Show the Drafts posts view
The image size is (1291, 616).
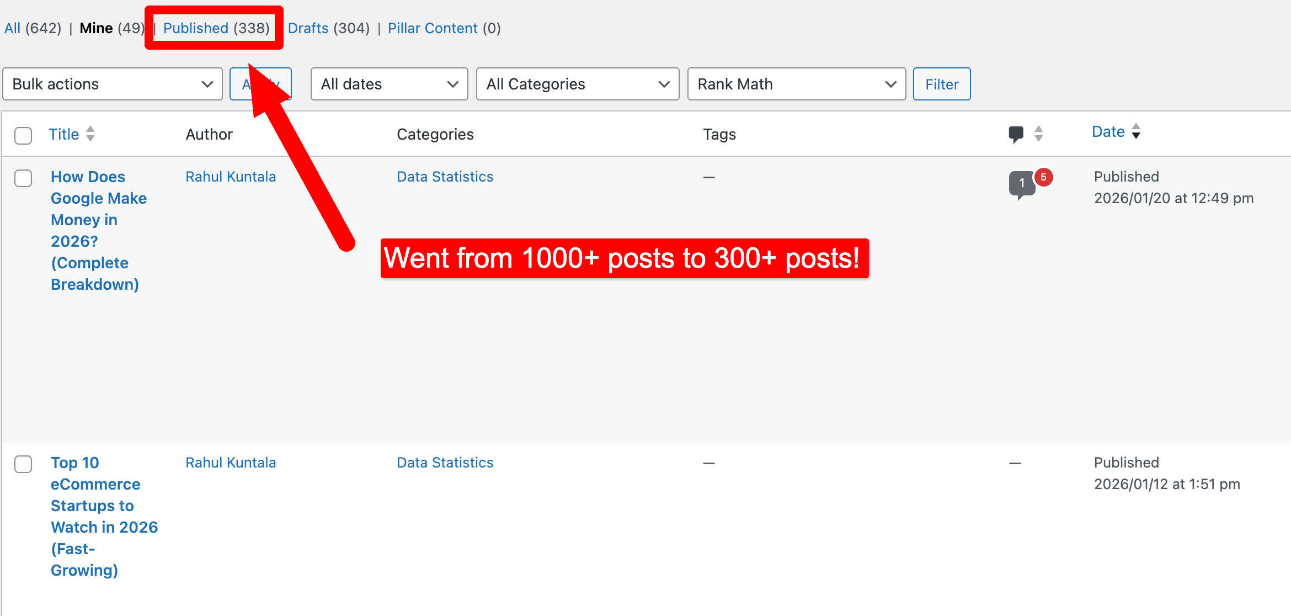pyautogui.click(x=308, y=28)
